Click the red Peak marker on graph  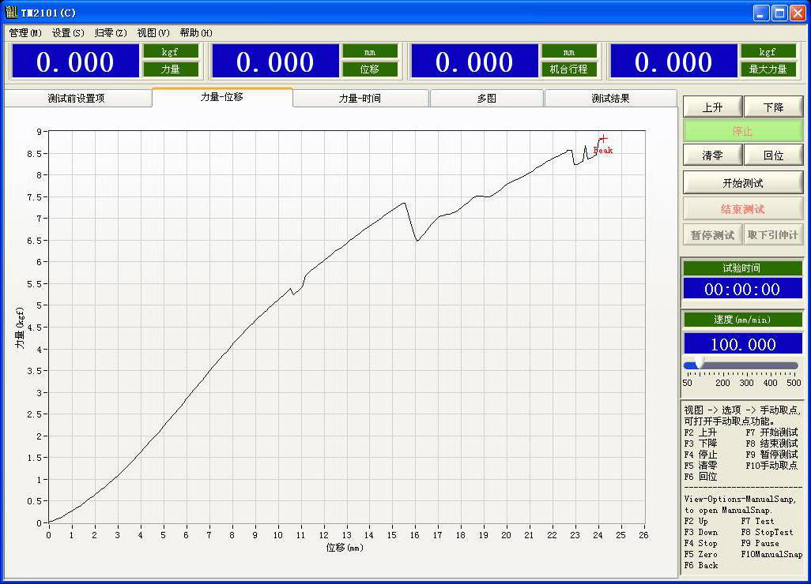[x=603, y=140]
